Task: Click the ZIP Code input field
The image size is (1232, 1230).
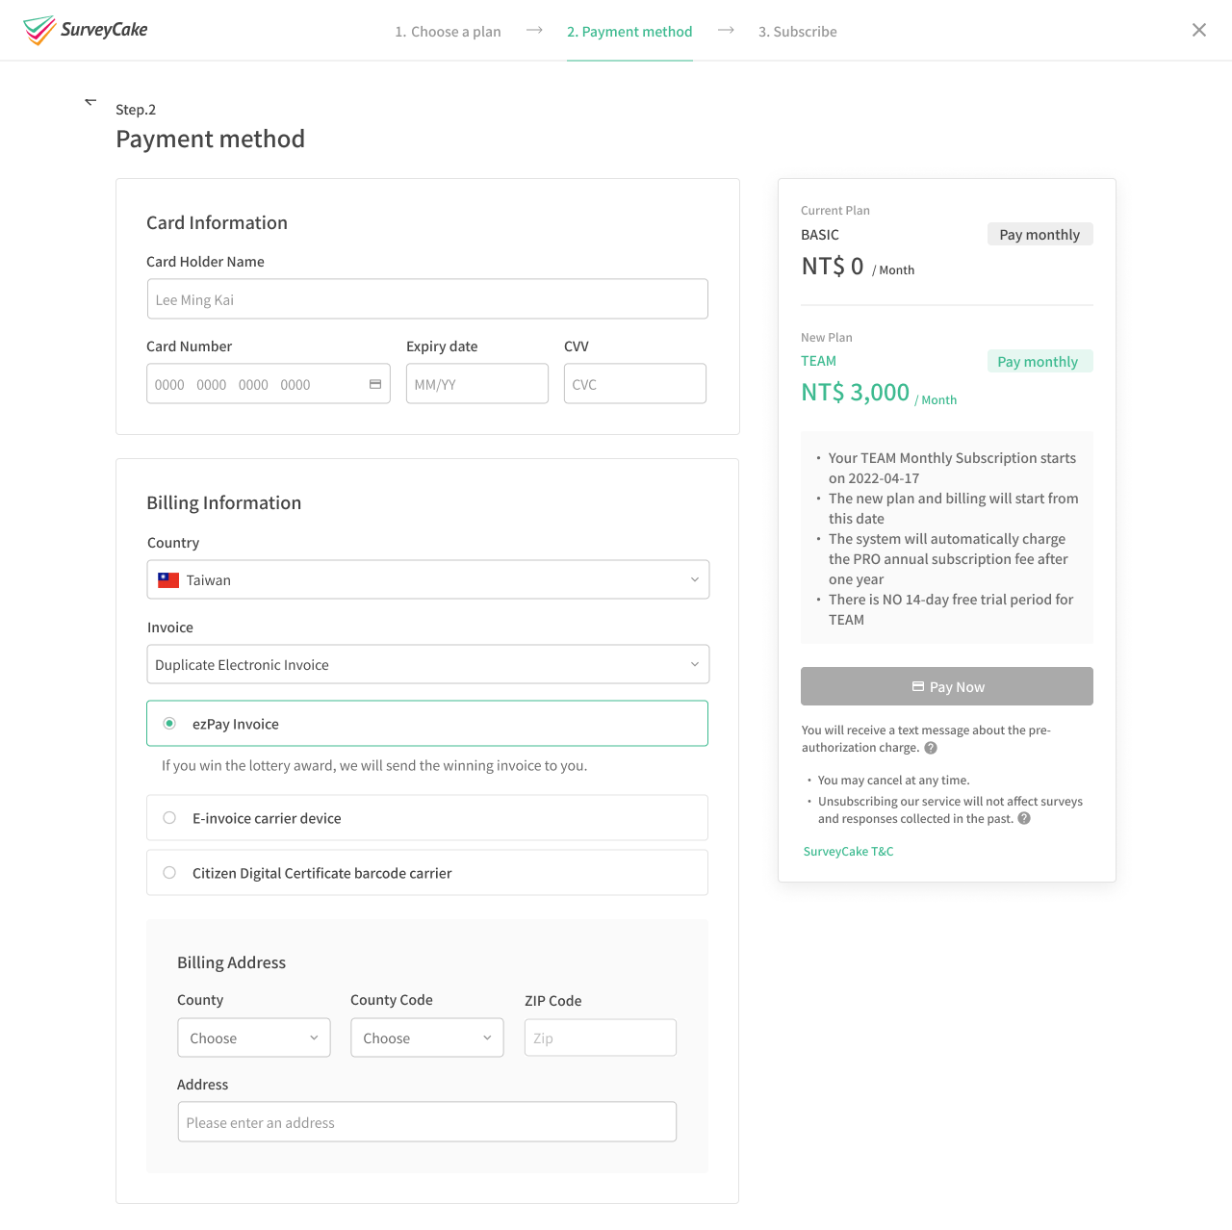Action: (600, 1038)
